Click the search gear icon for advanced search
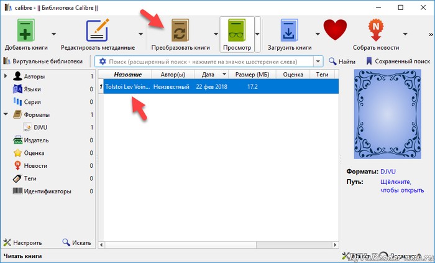Viewport: 435px width, 263px height. coord(103,62)
